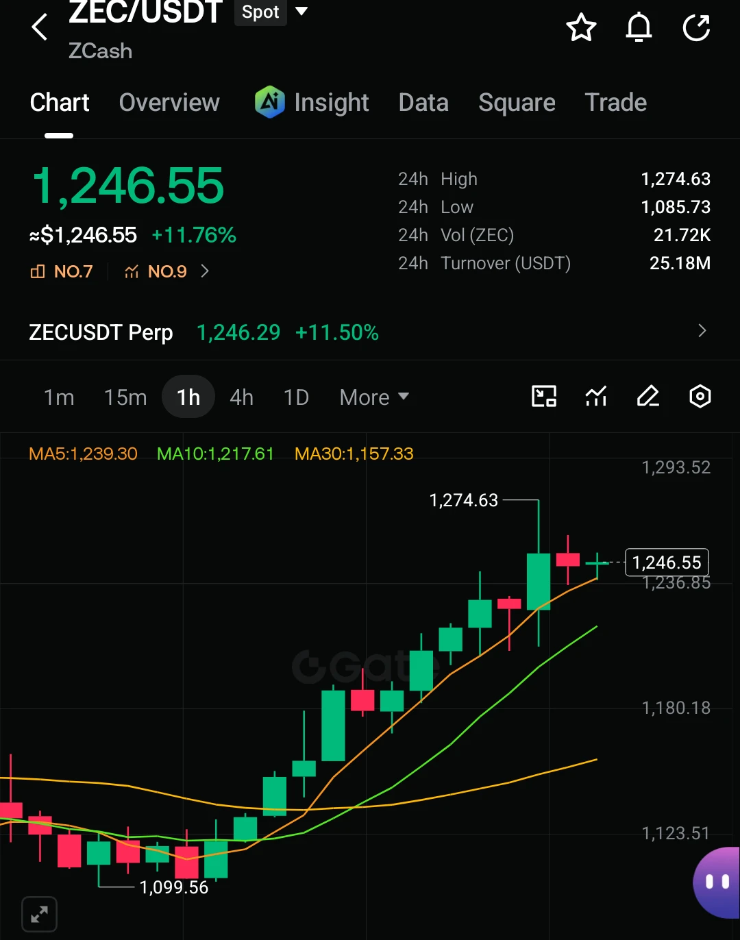Viewport: 740px width, 940px height.
Task: Tap the 1,274.63 high marker label
Action: pos(464,500)
